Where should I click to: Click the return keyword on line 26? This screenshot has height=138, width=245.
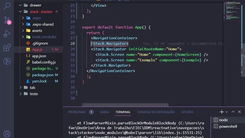pos(93,33)
